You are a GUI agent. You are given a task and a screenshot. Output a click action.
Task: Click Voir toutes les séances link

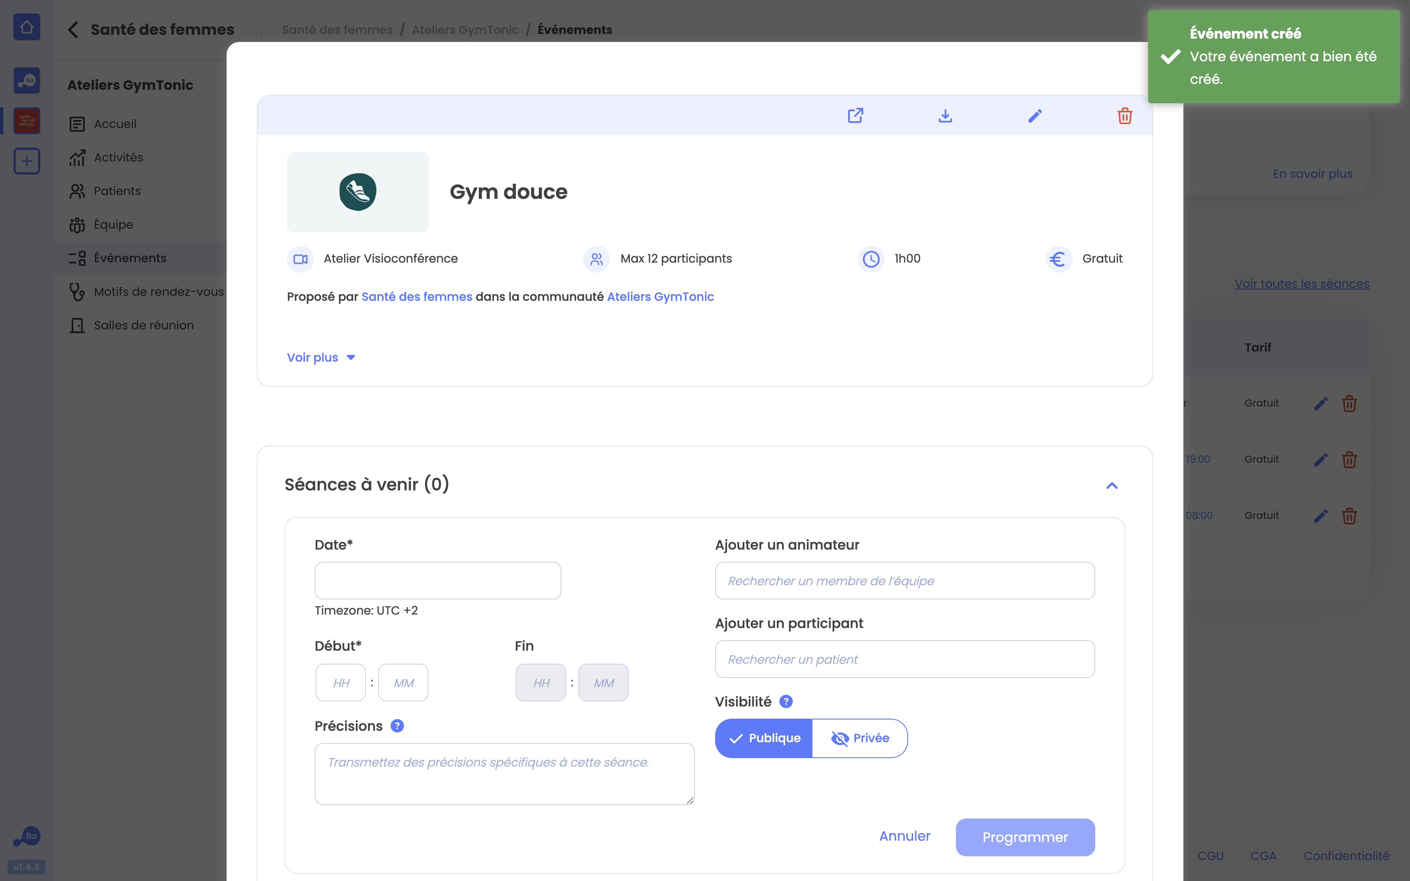click(x=1302, y=284)
